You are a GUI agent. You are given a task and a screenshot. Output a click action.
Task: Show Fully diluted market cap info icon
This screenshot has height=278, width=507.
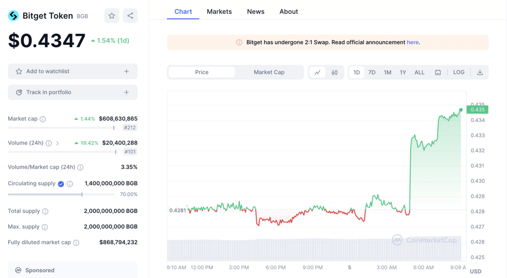pyautogui.click(x=77, y=243)
